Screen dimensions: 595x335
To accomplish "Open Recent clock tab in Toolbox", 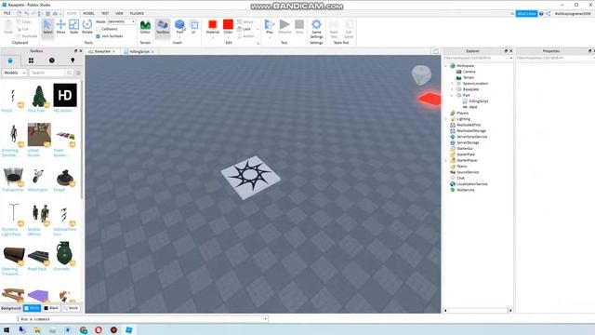I will coord(52,60).
